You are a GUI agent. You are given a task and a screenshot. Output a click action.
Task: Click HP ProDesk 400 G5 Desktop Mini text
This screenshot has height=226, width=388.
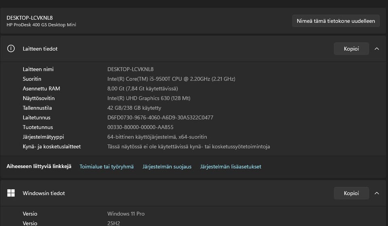[41, 25]
